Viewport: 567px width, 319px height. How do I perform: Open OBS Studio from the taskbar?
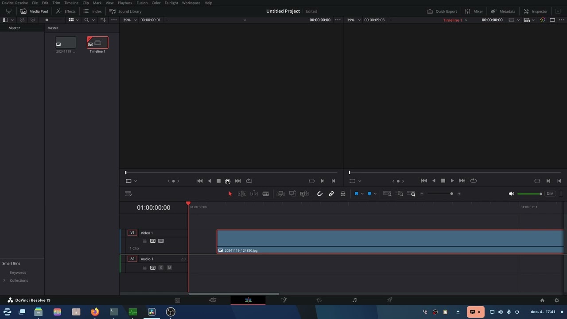pos(171,312)
